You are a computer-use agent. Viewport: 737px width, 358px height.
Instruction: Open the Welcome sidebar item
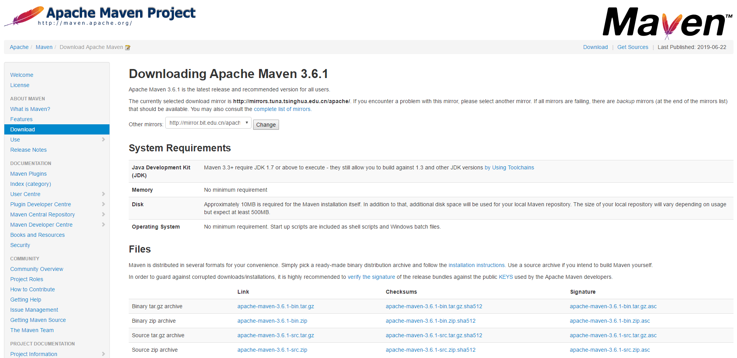click(x=22, y=75)
